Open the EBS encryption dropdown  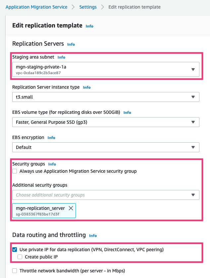[x=193, y=147]
